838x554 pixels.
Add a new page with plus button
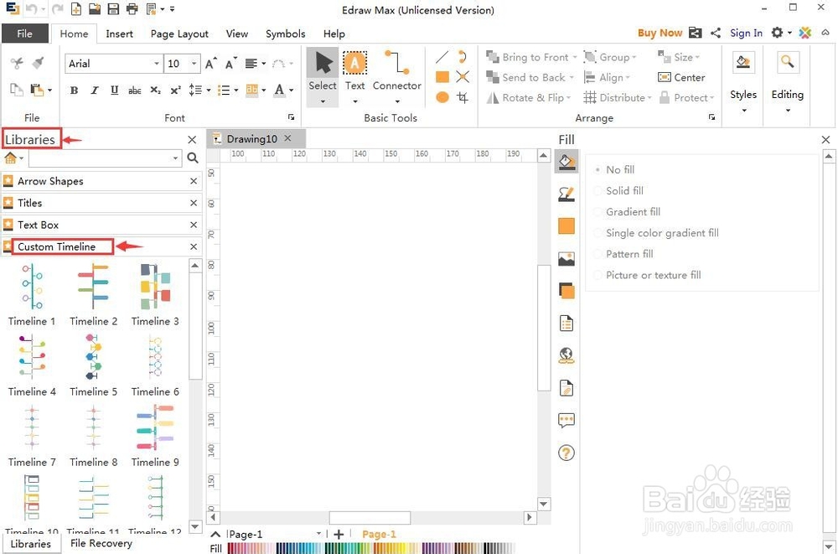[339, 534]
